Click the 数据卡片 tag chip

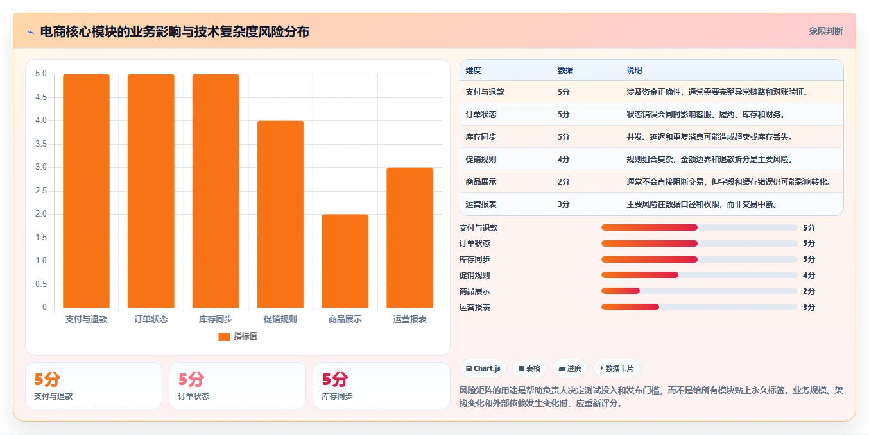tap(616, 368)
